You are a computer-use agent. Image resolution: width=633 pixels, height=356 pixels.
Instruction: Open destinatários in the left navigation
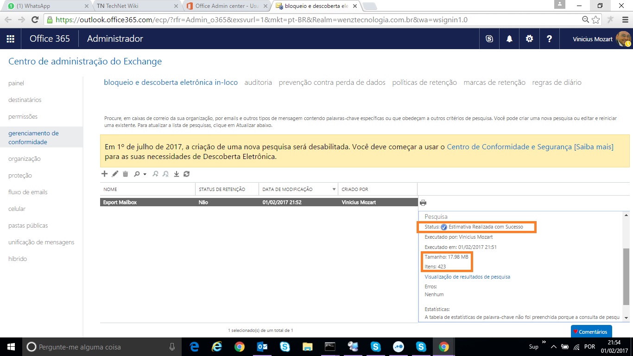pos(25,100)
